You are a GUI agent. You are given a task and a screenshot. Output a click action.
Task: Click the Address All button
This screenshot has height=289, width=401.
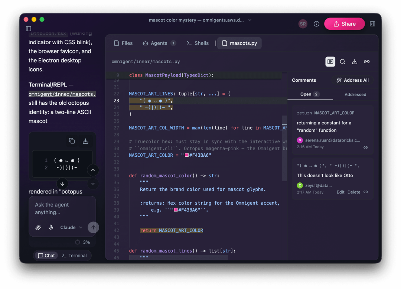tap(352, 80)
